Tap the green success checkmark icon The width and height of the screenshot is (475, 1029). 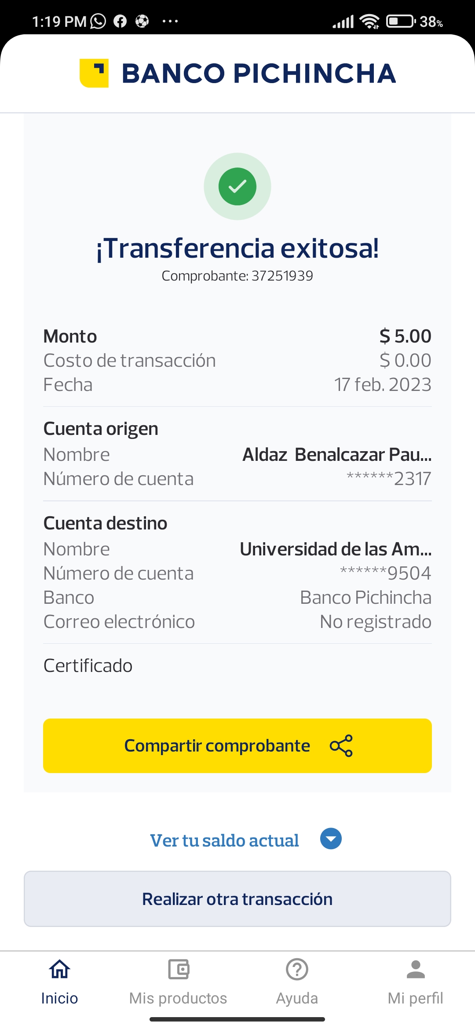(x=237, y=186)
